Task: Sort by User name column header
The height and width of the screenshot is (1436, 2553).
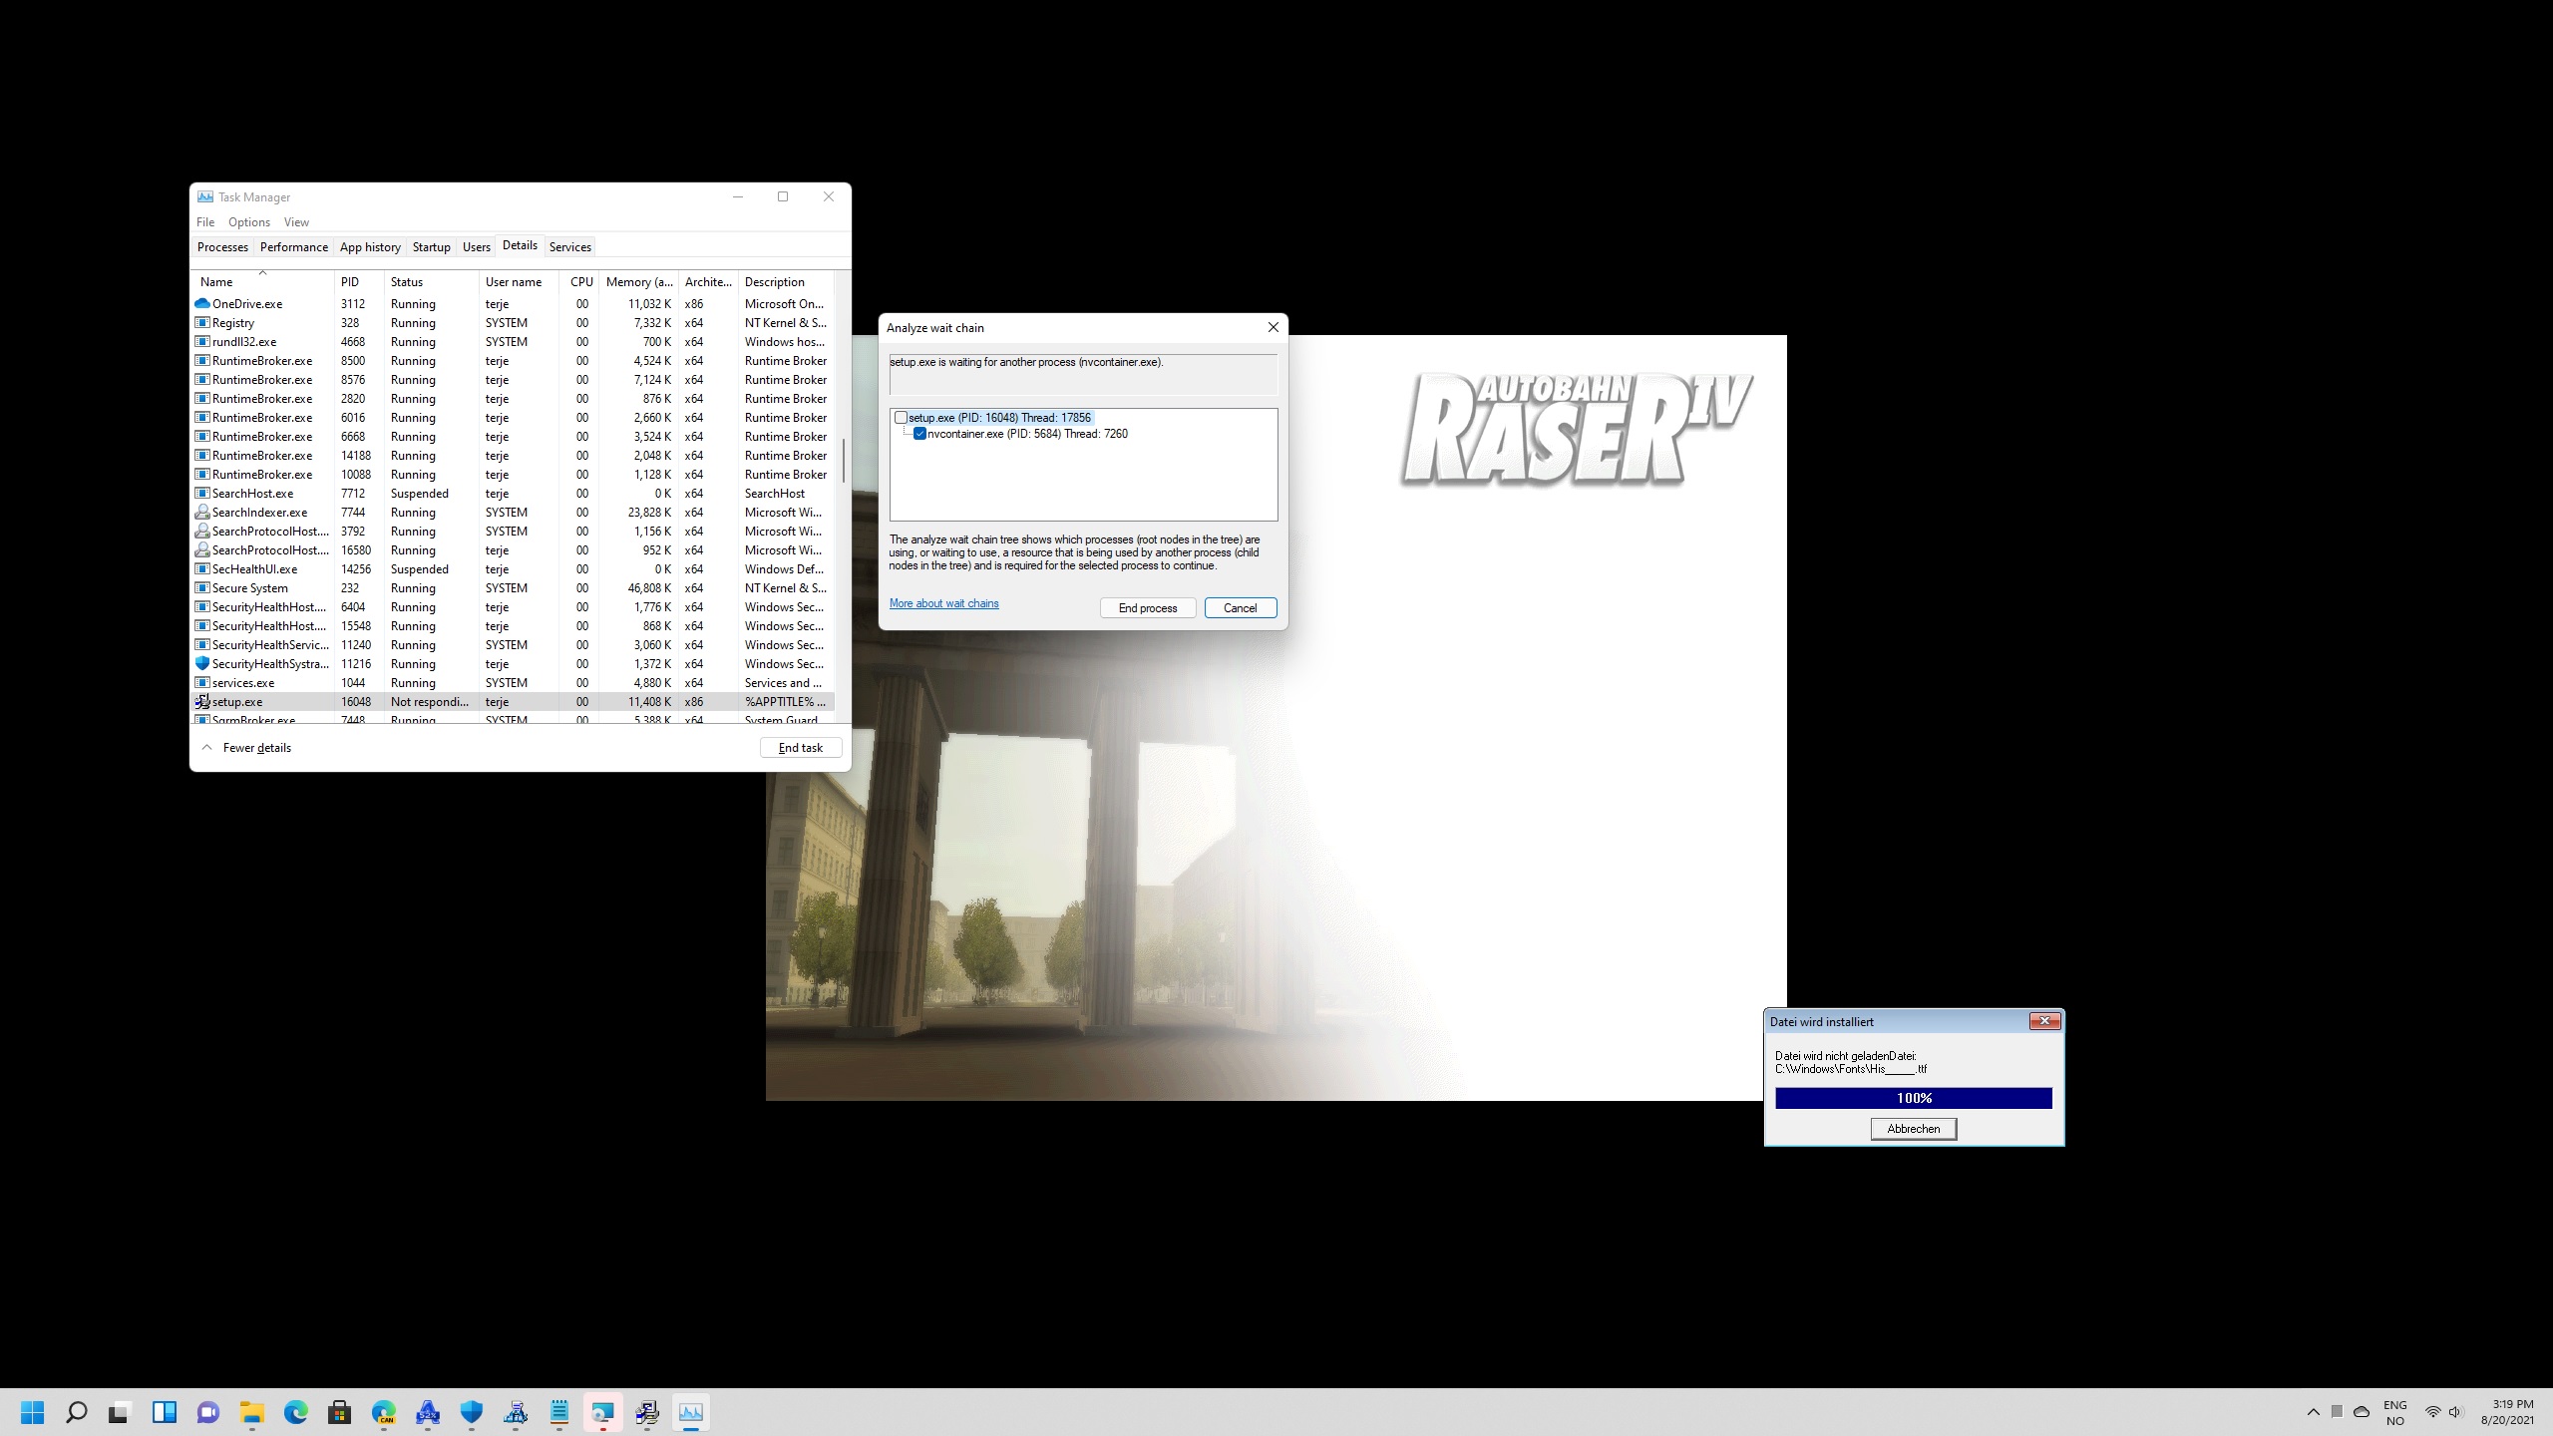Action: 519,282
